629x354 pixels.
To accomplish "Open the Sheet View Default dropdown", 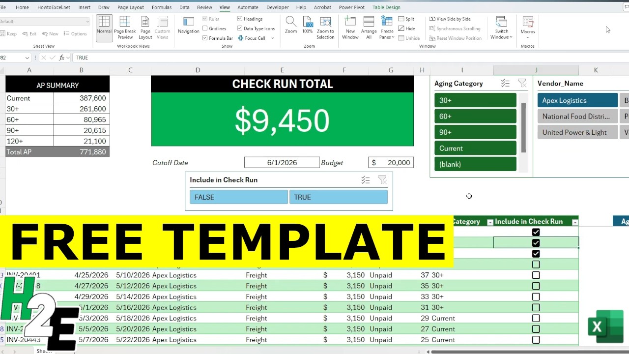I will [87, 22].
